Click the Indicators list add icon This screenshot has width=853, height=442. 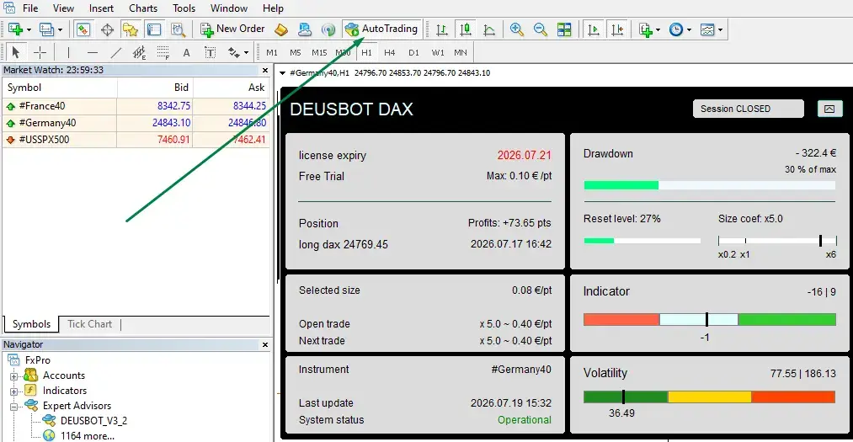645,29
